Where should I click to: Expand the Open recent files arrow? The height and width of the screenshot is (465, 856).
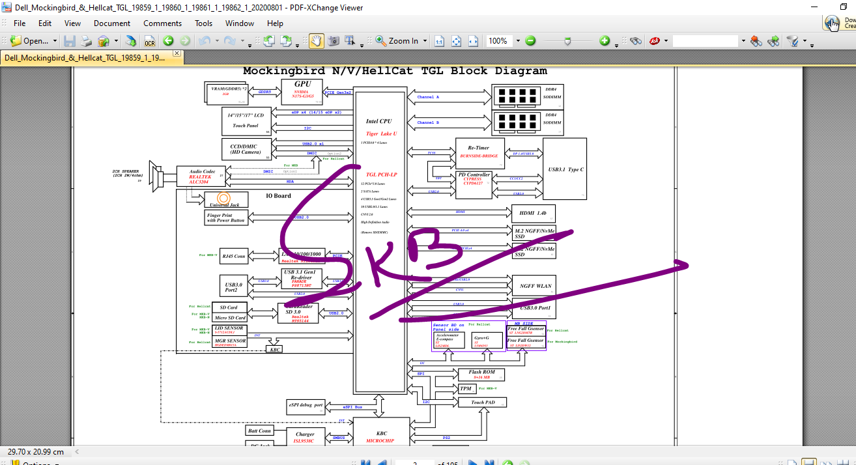click(x=55, y=41)
